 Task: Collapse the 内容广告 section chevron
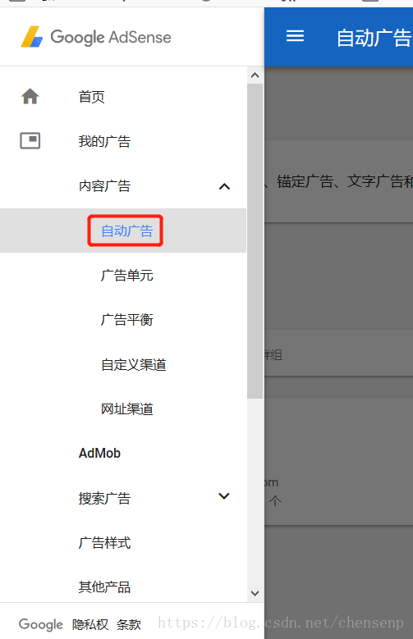(224, 186)
